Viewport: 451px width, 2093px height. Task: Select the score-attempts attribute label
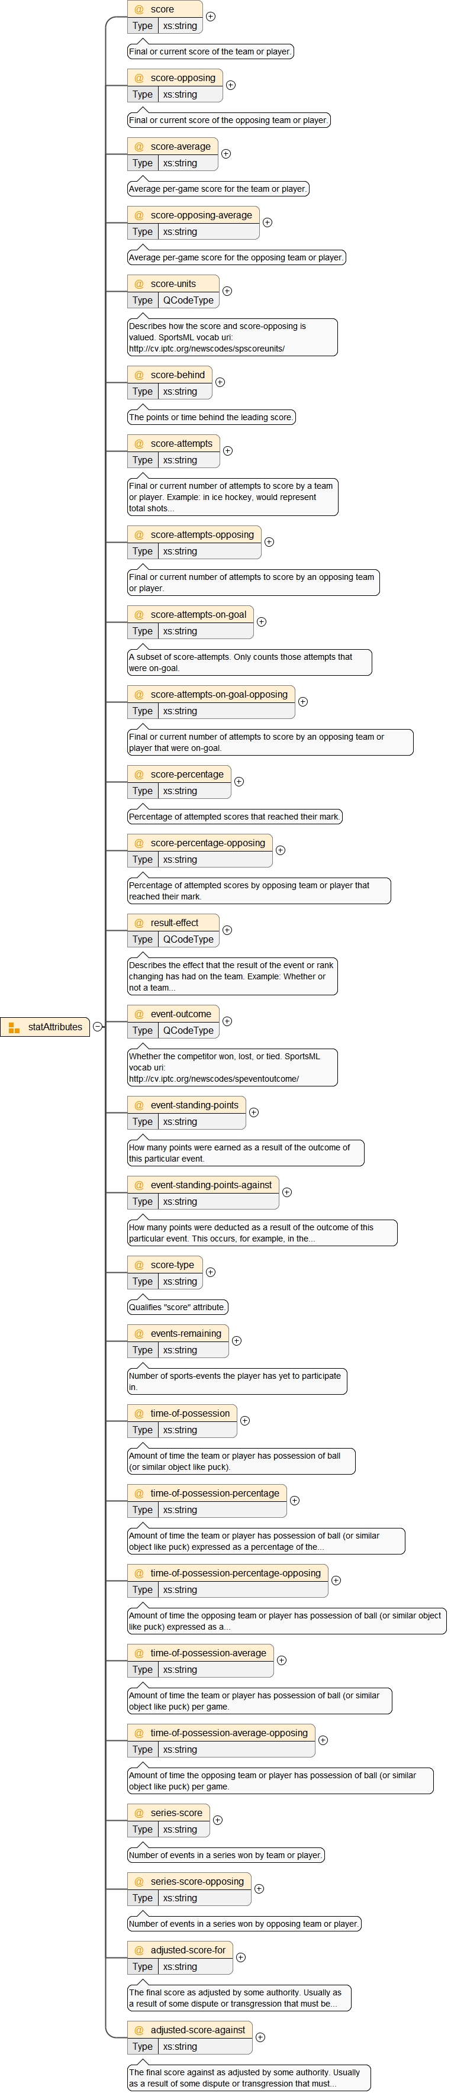tap(181, 444)
